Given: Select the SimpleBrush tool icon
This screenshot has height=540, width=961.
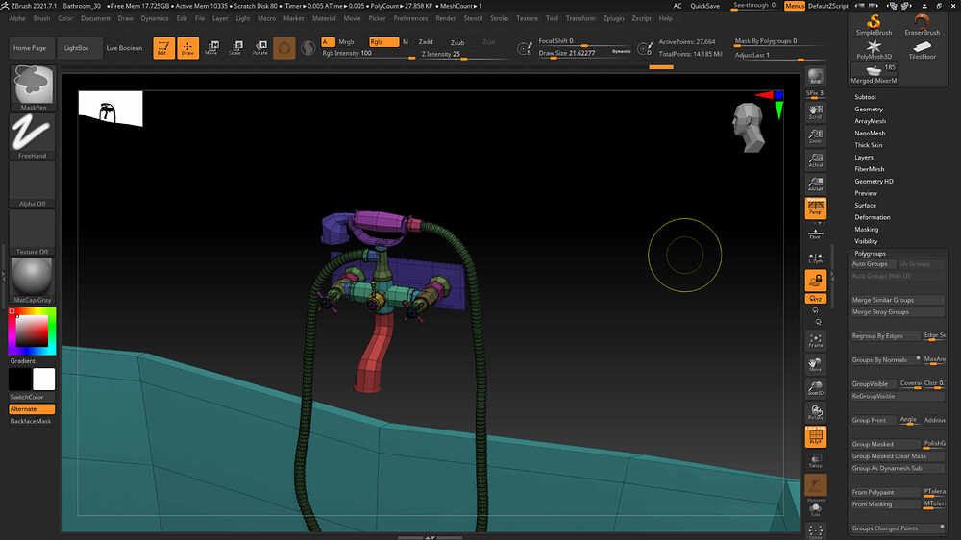Looking at the screenshot, I should (x=874, y=25).
